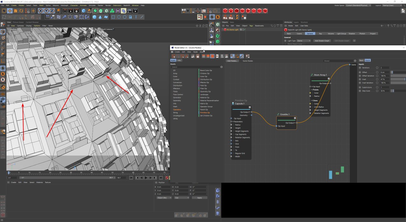Collapse the Parameters group in Capsule.1
406x222 pixels.
click(233, 121)
